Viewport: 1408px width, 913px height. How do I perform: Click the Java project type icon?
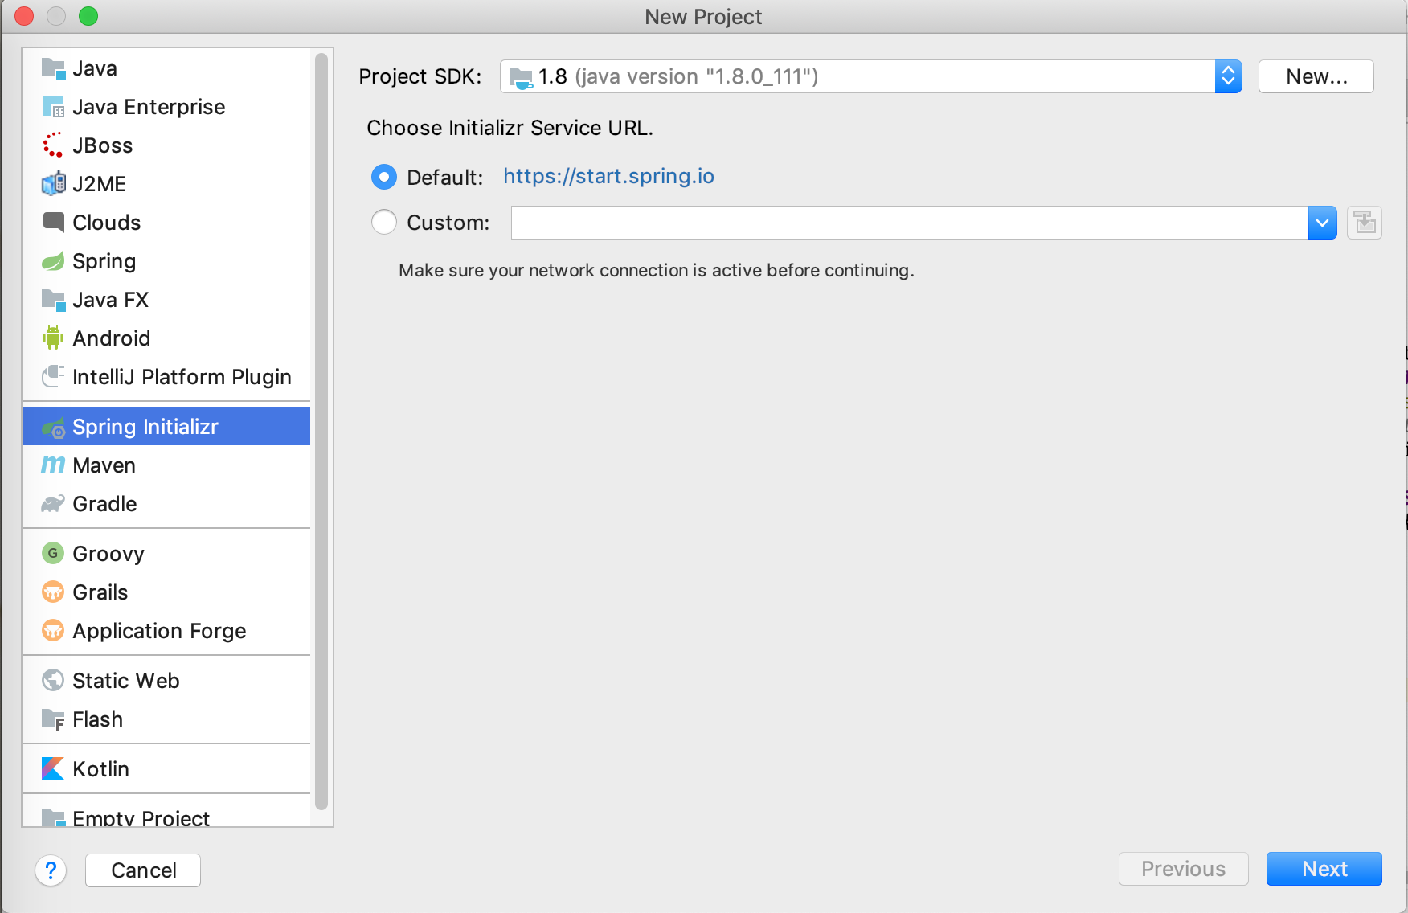53,68
